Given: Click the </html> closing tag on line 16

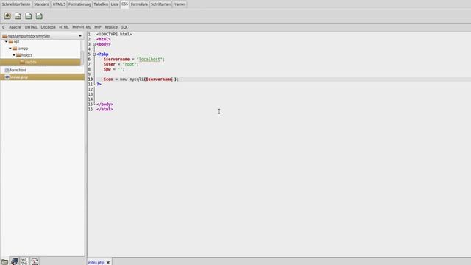Looking at the screenshot, I should point(105,110).
